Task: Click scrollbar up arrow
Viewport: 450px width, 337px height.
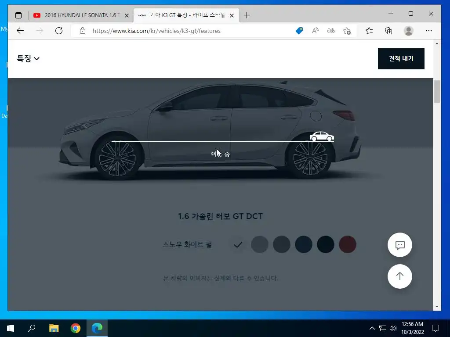Action: 437,43
